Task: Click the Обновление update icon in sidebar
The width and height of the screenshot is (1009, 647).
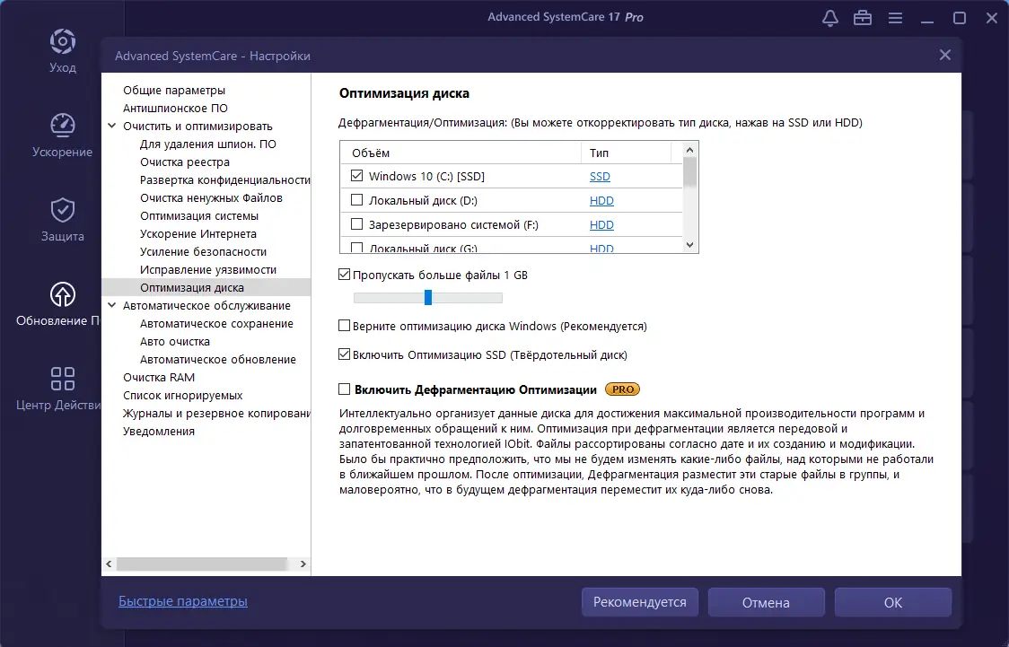Action: click(x=62, y=294)
